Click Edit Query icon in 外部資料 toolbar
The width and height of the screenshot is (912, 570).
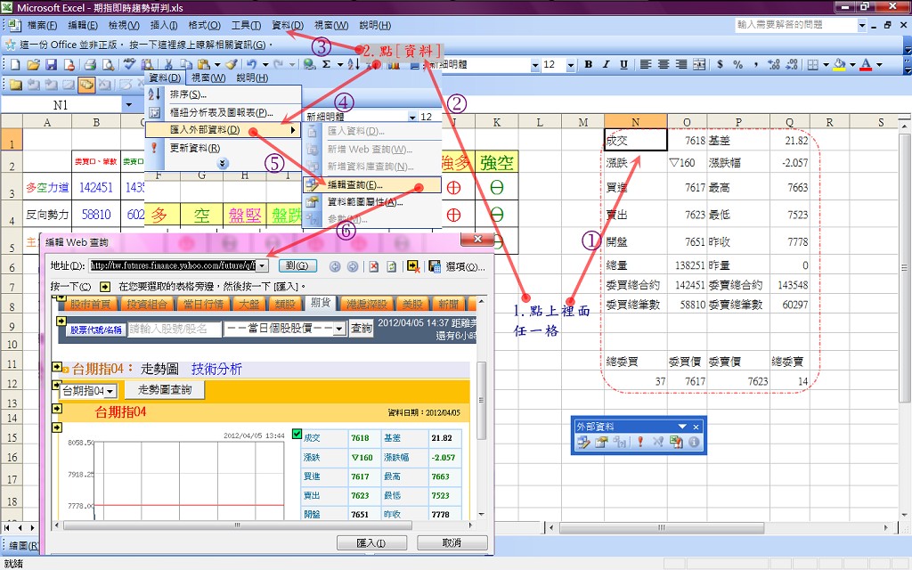click(582, 442)
